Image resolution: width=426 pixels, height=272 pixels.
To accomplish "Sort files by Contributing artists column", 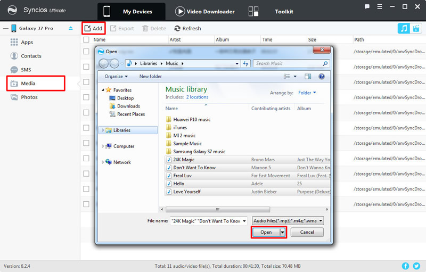I will (x=271, y=108).
